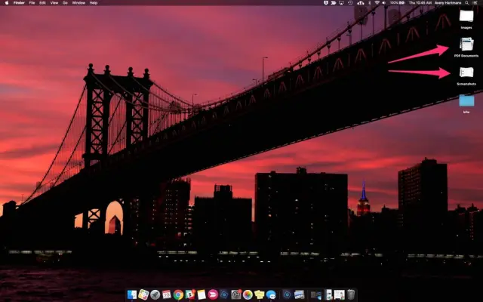Image resolution: width=483 pixels, height=302 pixels.
Task: Open the Help menu
Action: pos(94,3)
